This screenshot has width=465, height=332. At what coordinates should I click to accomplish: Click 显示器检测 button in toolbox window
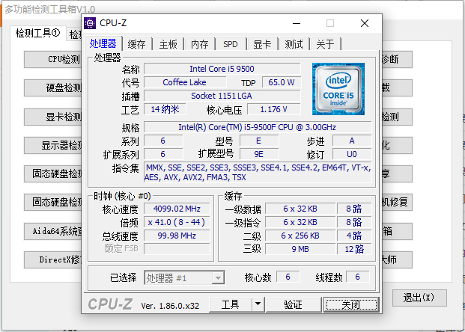[53, 145]
